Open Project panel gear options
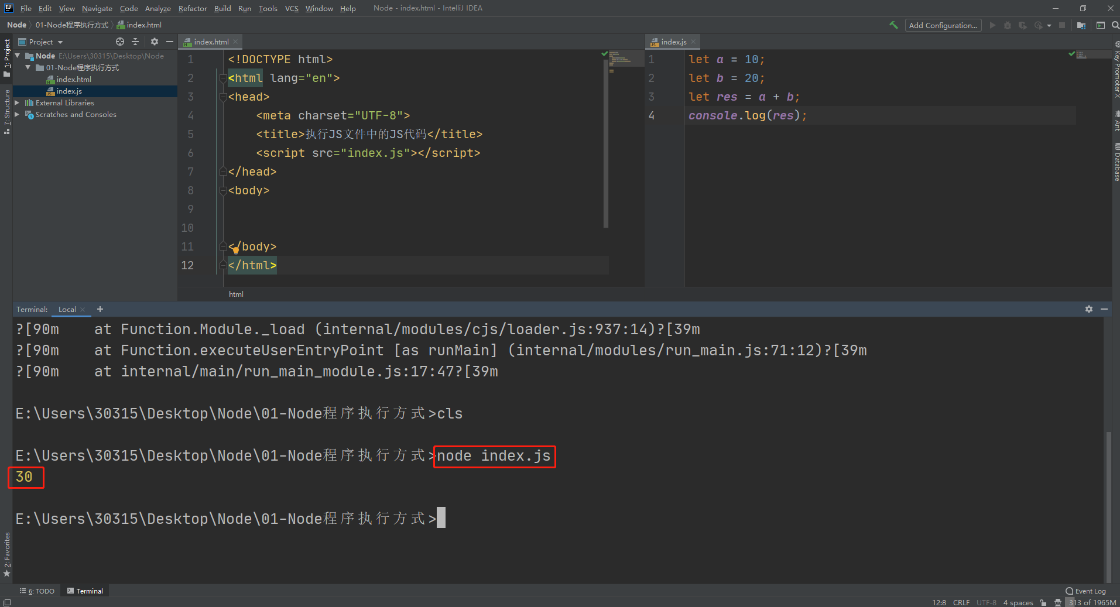This screenshot has width=1120, height=607. (155, 42)
